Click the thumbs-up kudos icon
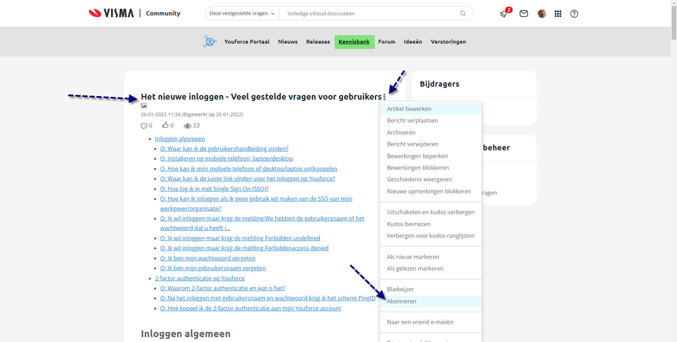 tap(165, 125)
